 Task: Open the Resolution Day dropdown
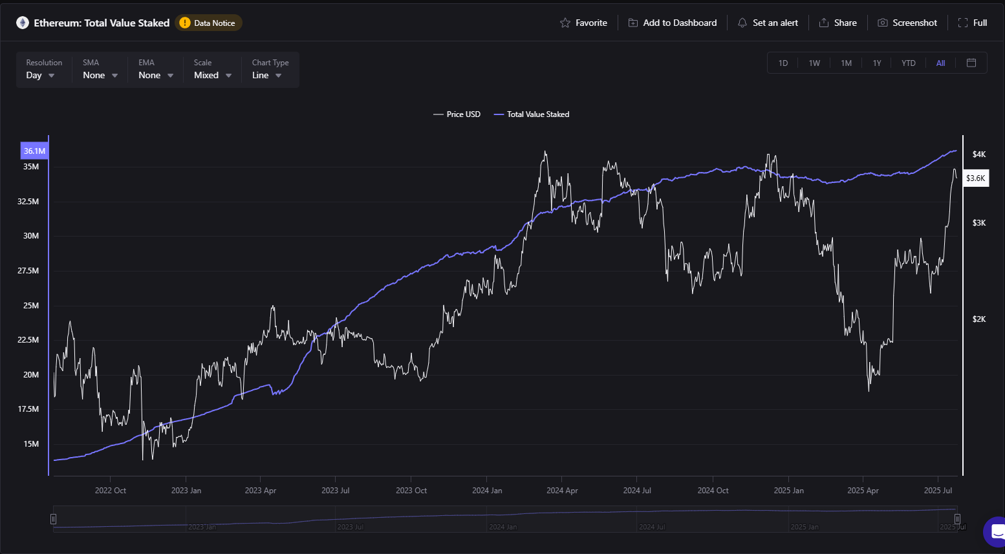(44, 69)
